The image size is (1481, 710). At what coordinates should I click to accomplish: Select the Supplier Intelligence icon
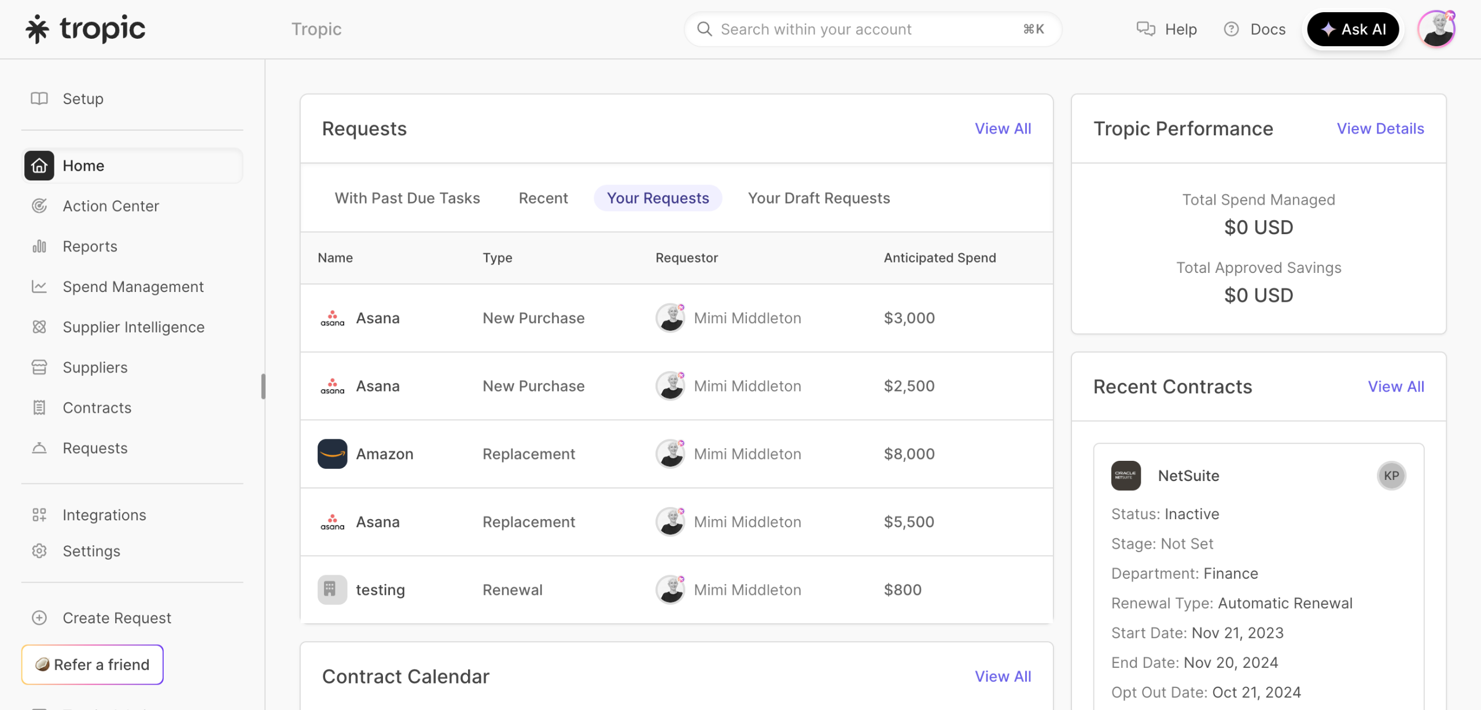tap(39, 327)
